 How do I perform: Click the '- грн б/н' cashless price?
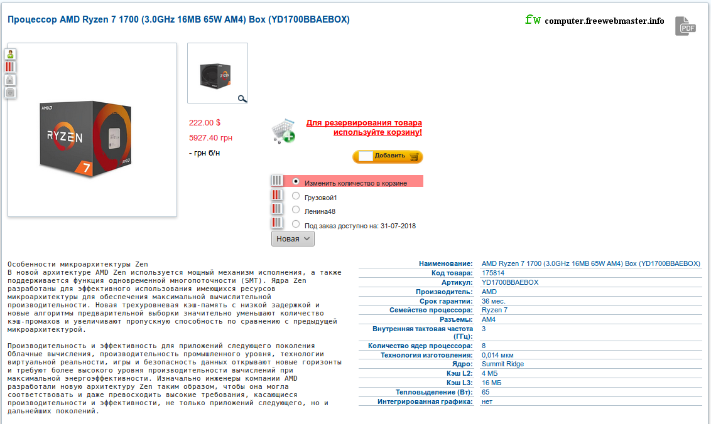point(205,153)
